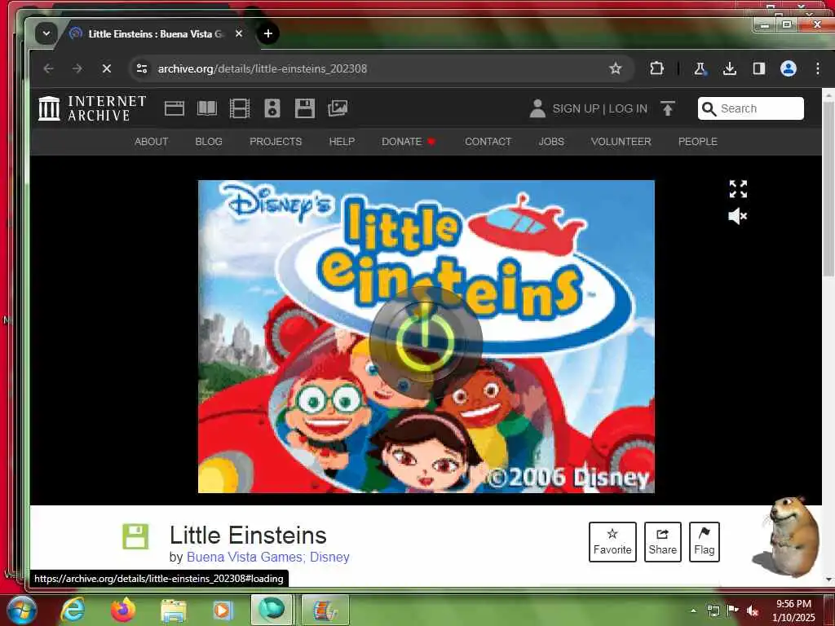Open the muted volume tray icon
The width and height of the screenshot is (835, 626).
[752, 611]
